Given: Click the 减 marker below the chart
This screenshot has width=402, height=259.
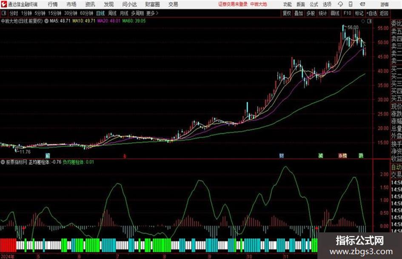Looking at the screenshot, I should pos(320,155).
